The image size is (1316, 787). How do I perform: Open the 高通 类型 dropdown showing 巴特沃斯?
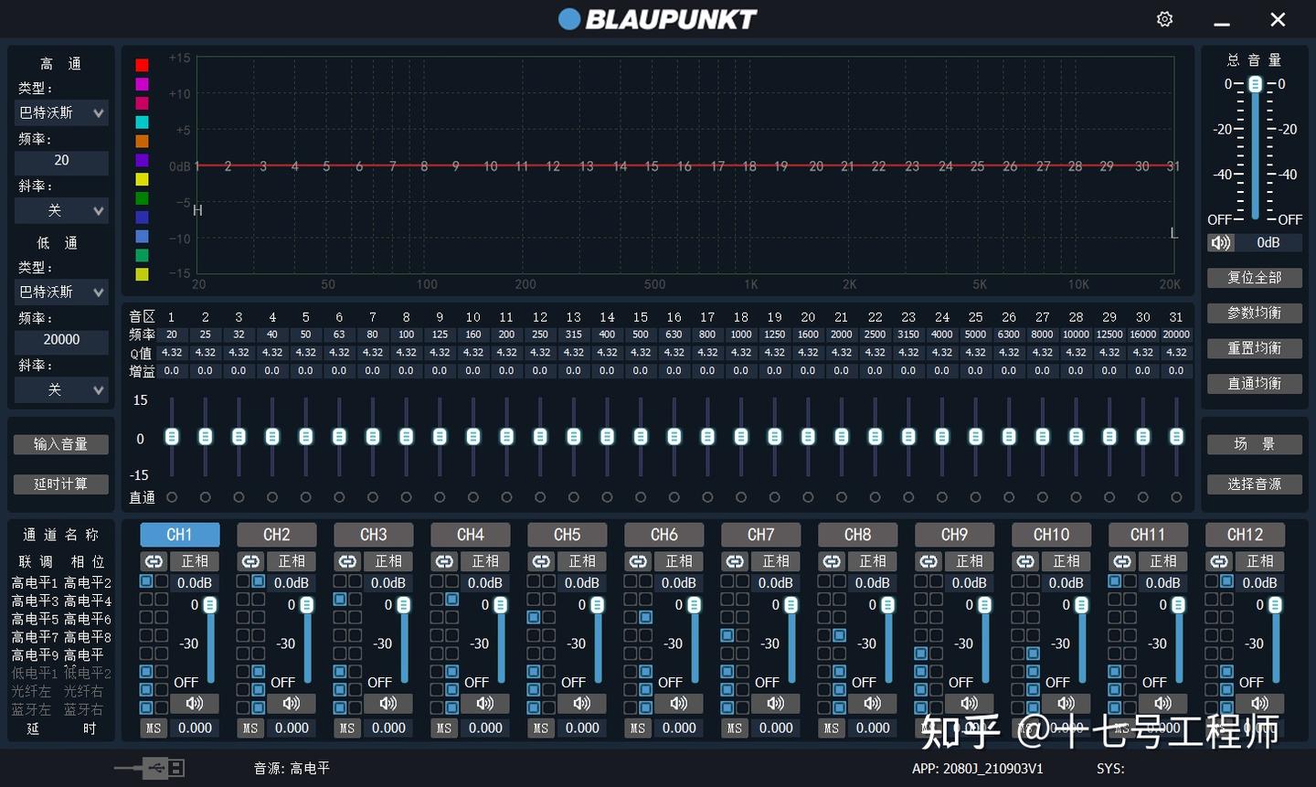pyautogui.click(x=60, y=112)
